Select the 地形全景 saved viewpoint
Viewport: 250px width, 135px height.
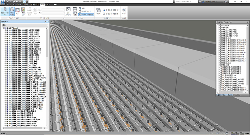(225, 28)
